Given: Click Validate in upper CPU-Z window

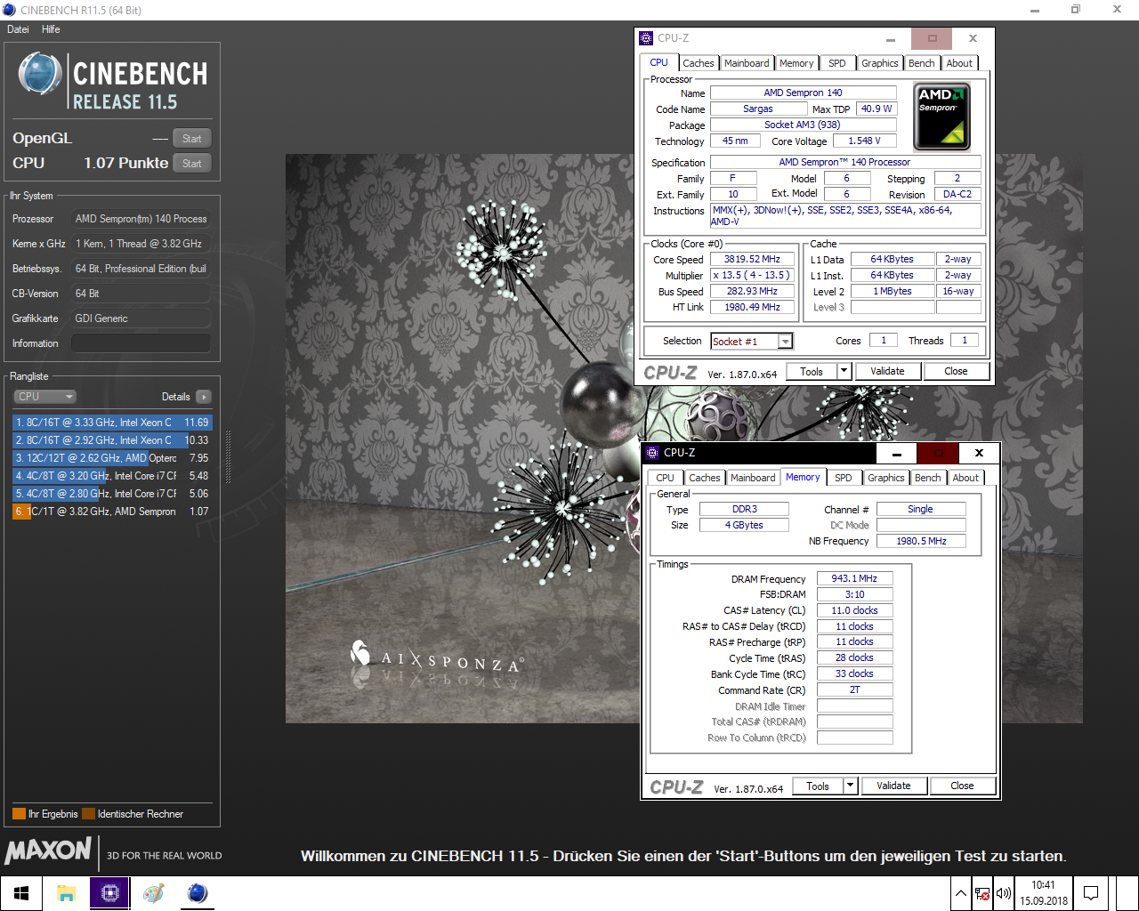Looking at the screenshot, I should click(888, 371).
